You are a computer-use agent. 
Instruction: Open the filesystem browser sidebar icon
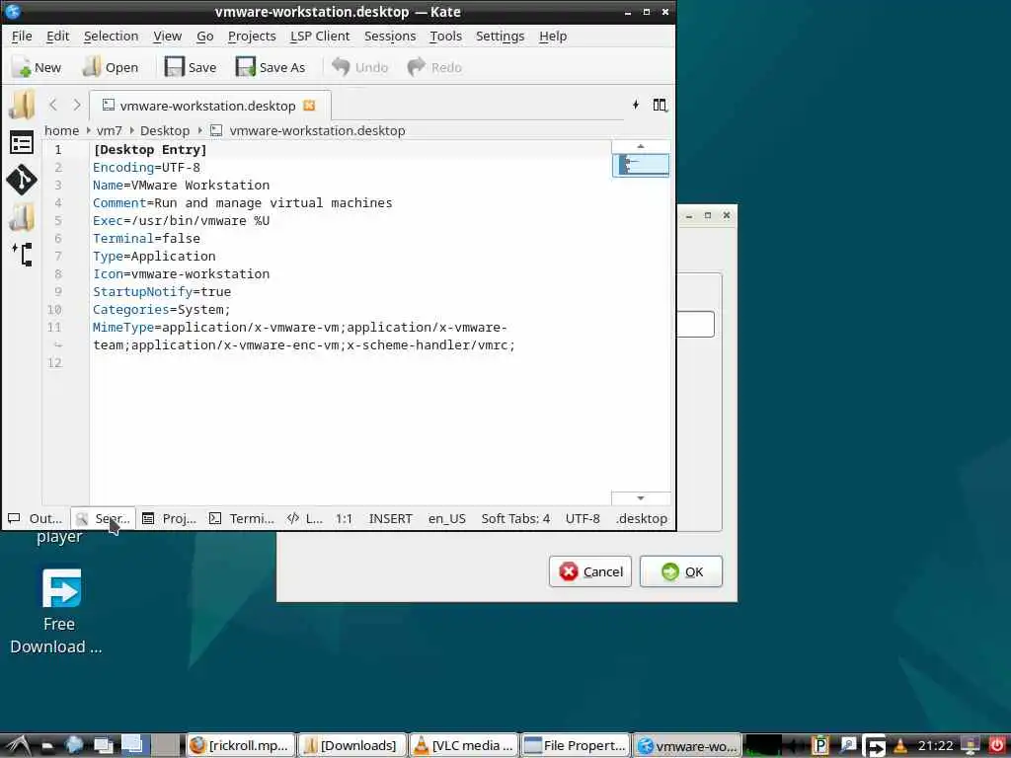(22, 218)
